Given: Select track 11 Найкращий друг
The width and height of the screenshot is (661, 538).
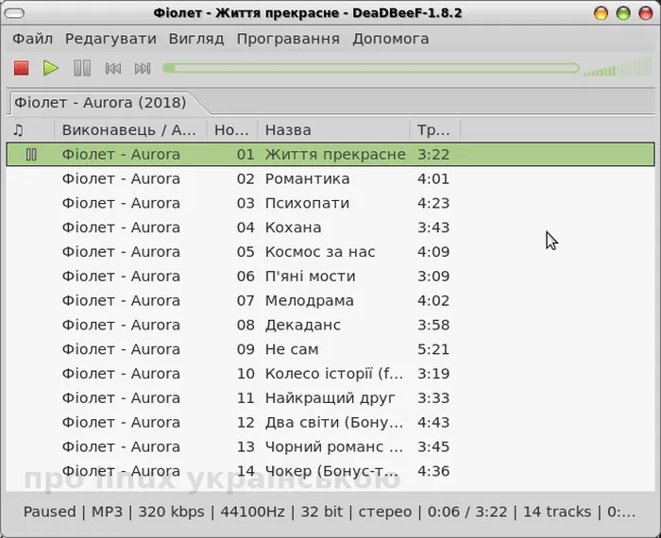Looking at the screenshot, I should click(x=330, y=398).
